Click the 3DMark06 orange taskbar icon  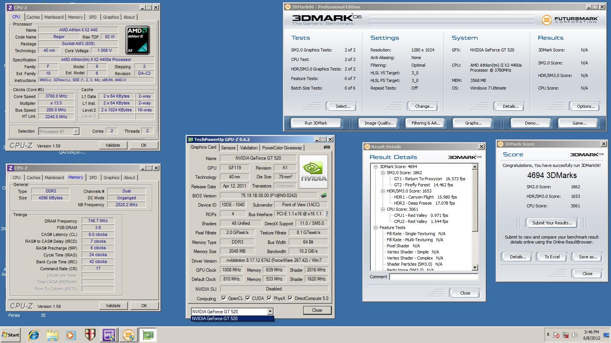pyautogui.click(x=129, y=335)
